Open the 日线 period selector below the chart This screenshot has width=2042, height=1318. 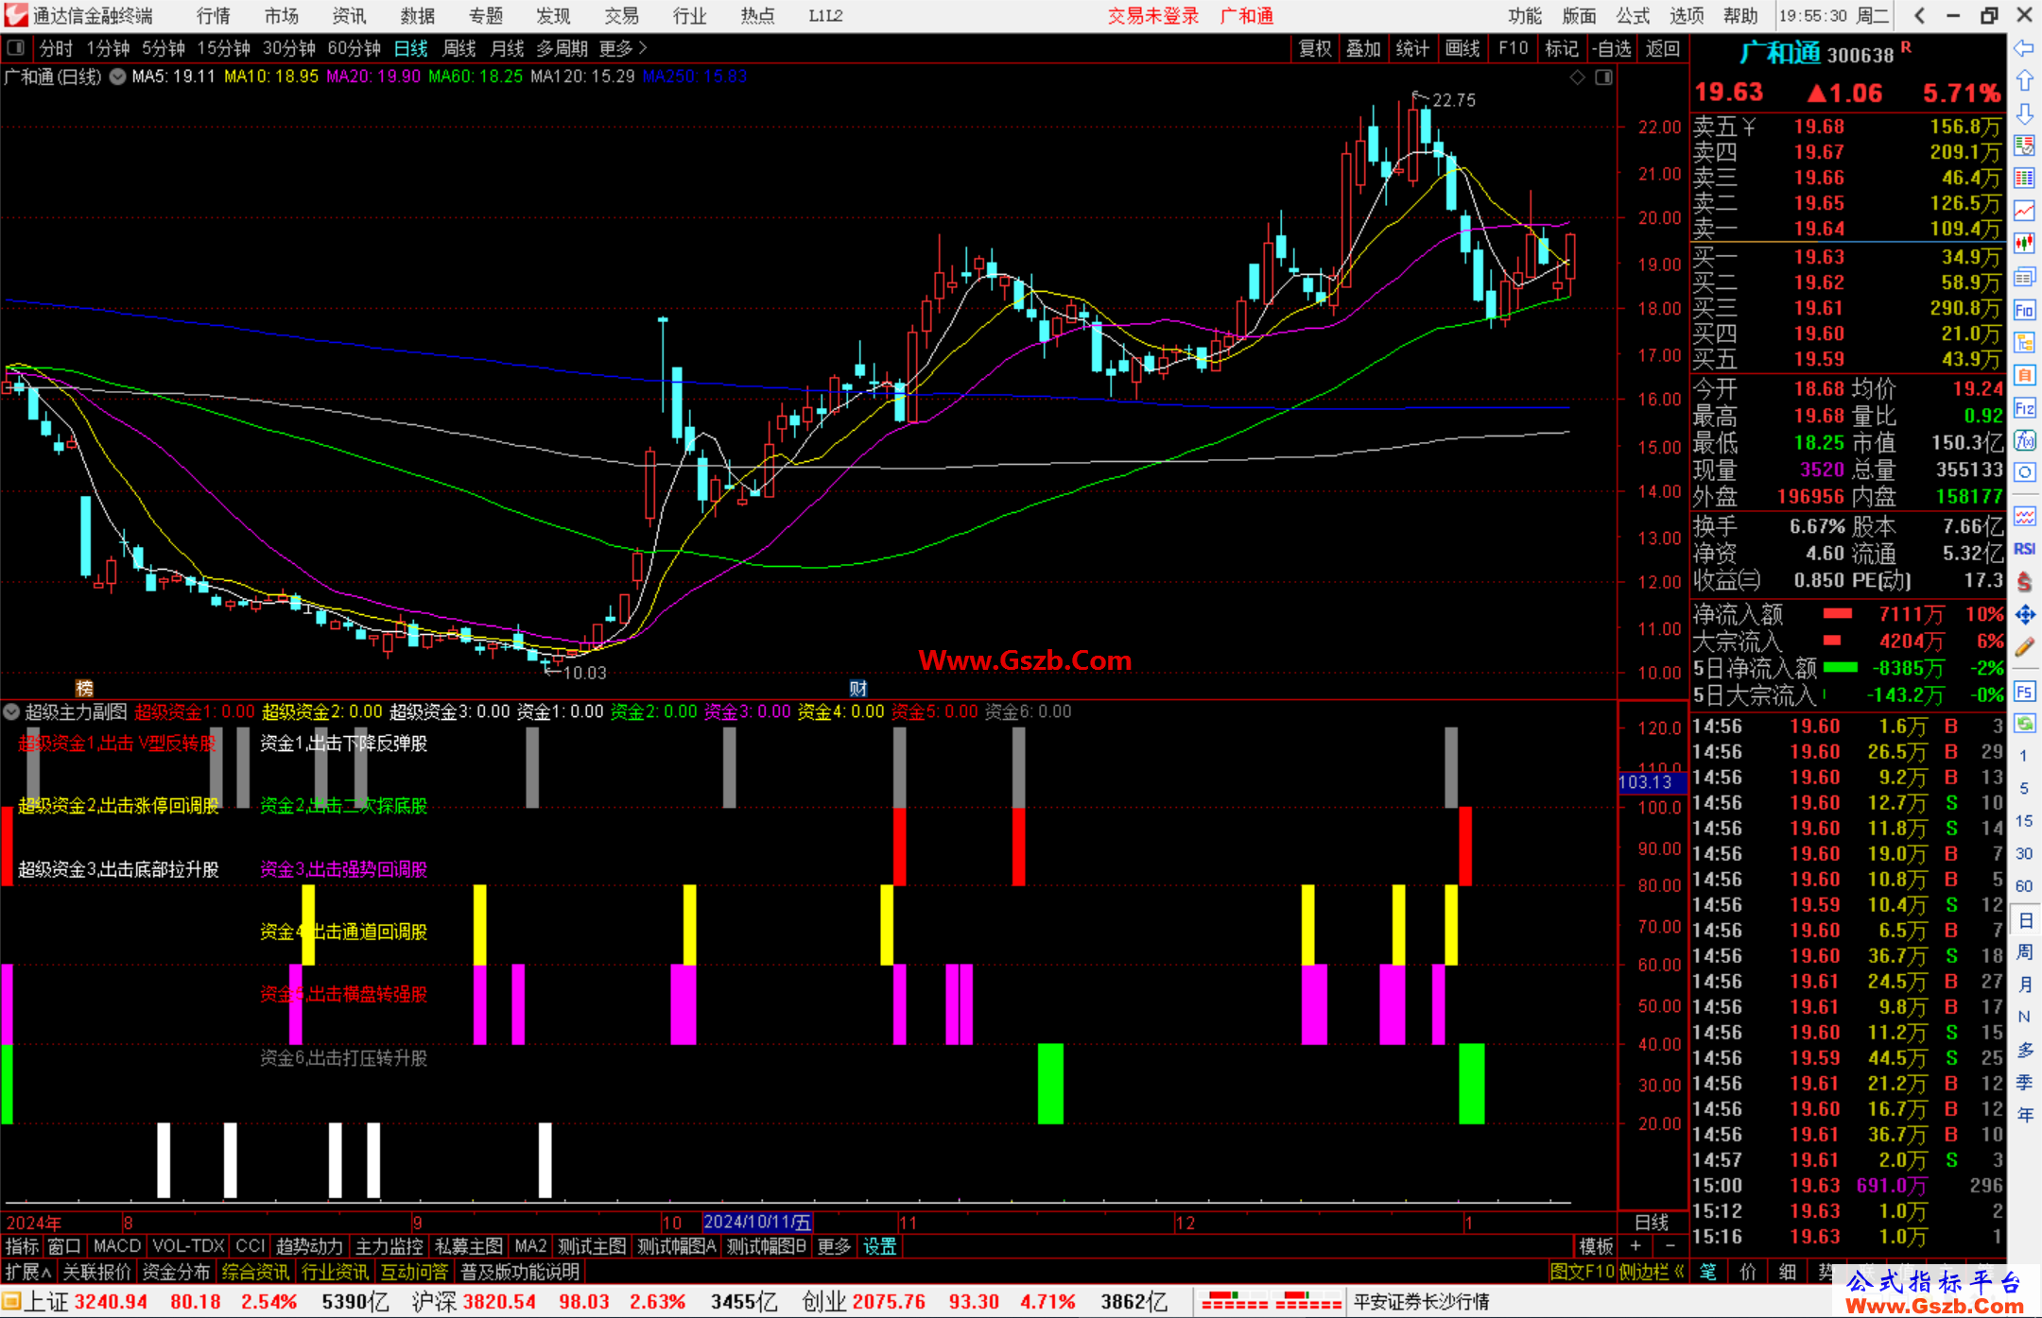(x=1652, y=1222)
